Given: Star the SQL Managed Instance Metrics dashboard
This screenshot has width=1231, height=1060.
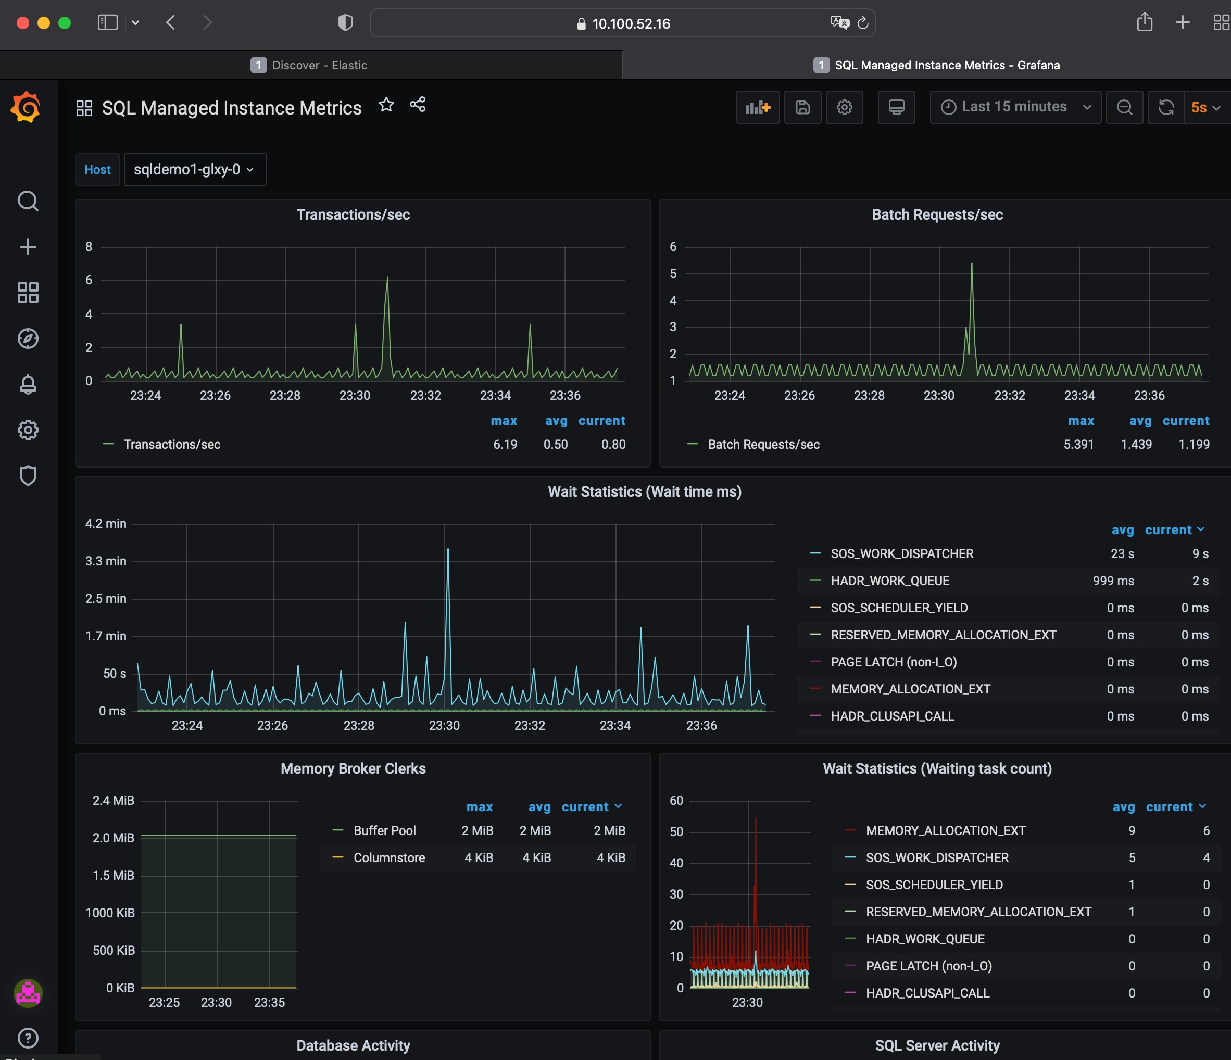Looking at the screenshot, I should point(386,105).
